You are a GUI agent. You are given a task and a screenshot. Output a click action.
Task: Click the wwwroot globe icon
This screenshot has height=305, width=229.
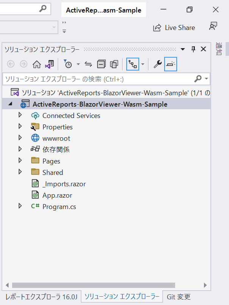click(x=35, y=138)
